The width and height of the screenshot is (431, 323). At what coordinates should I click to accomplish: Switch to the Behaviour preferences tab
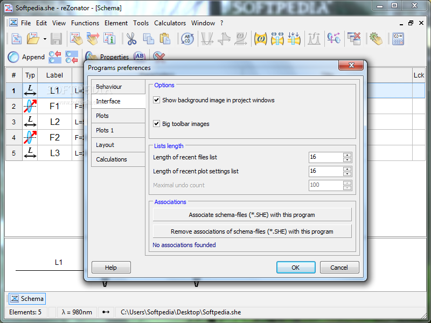click(x=118, y=87)
